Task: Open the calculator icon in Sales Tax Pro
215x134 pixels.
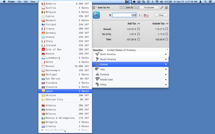Action: (x=166, y=8)
